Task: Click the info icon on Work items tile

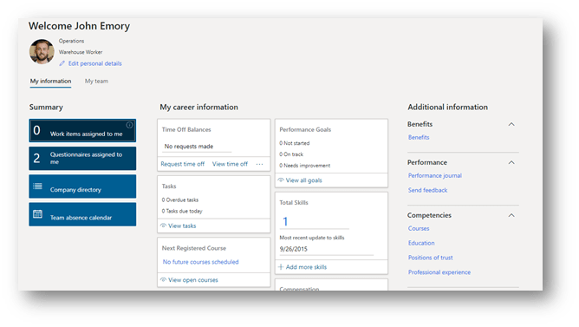Action: (x=129, y=125)
